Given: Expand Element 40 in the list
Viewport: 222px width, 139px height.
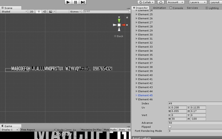Looking at the screenshot, I should click(137, 75).
